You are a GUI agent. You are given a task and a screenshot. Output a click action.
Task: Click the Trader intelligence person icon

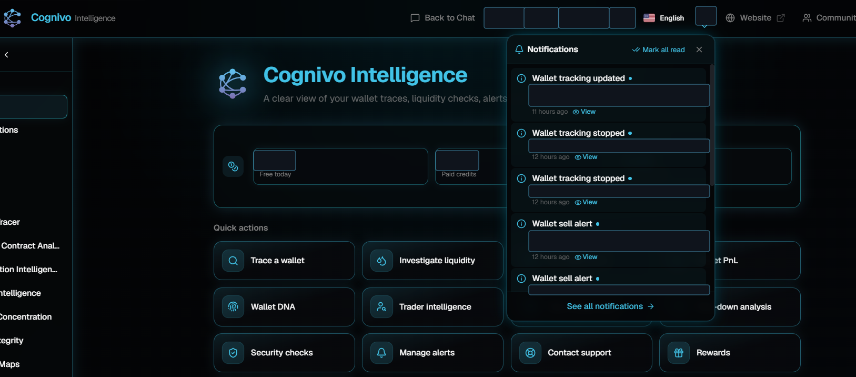382,307
